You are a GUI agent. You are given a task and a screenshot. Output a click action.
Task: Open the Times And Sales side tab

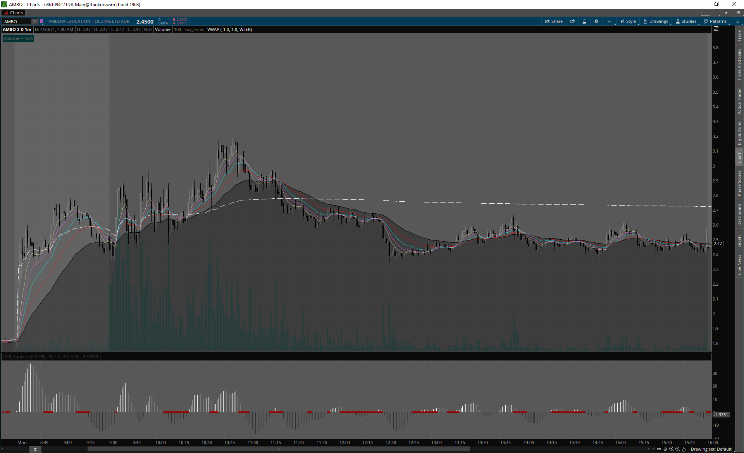pos(739,65)
